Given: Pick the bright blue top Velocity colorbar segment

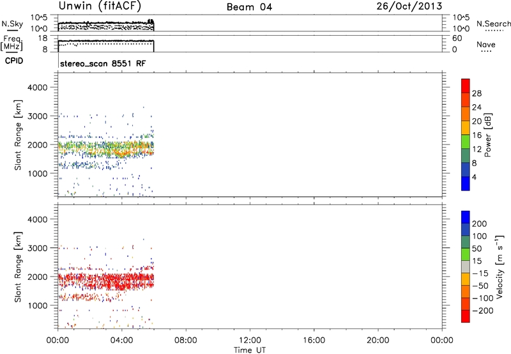Looking at the screenshot, I should [466, 217].
